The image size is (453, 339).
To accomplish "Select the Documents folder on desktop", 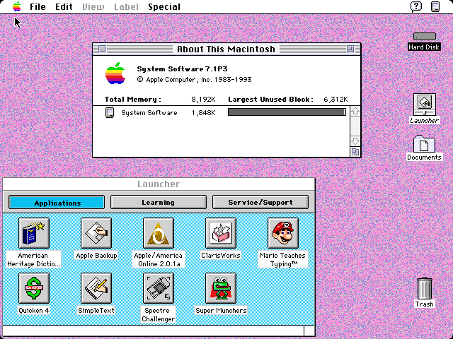I will 425,143.
